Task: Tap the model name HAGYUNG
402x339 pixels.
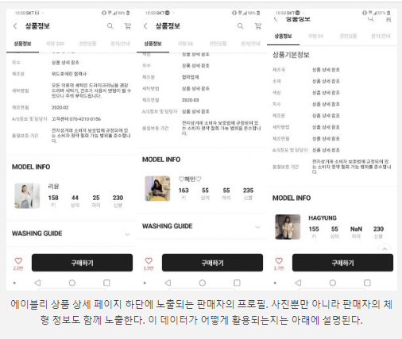Action: 323,218
